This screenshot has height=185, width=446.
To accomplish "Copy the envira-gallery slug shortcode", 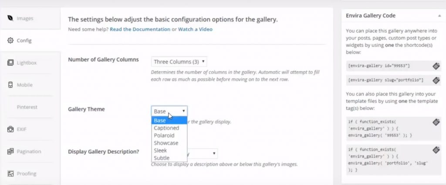I will (436, 80).
